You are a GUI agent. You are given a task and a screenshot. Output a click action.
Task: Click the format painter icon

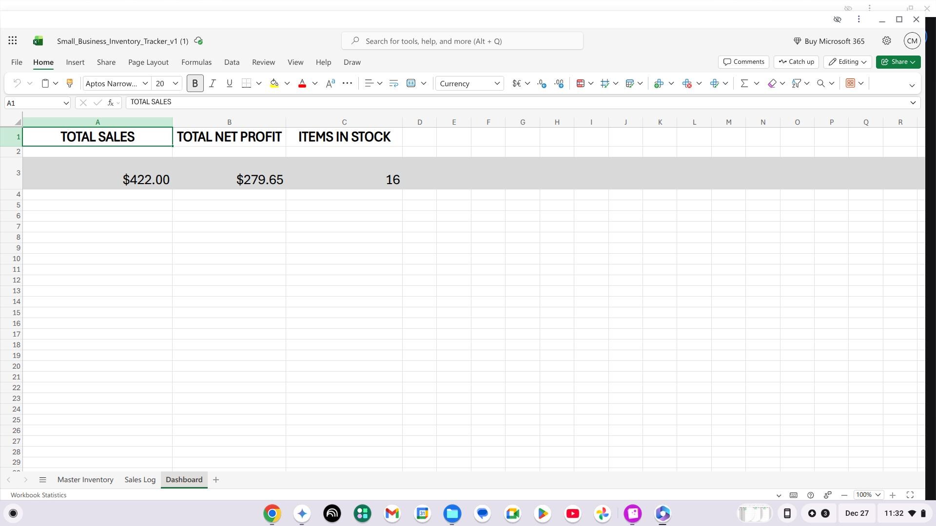(69, 84)
